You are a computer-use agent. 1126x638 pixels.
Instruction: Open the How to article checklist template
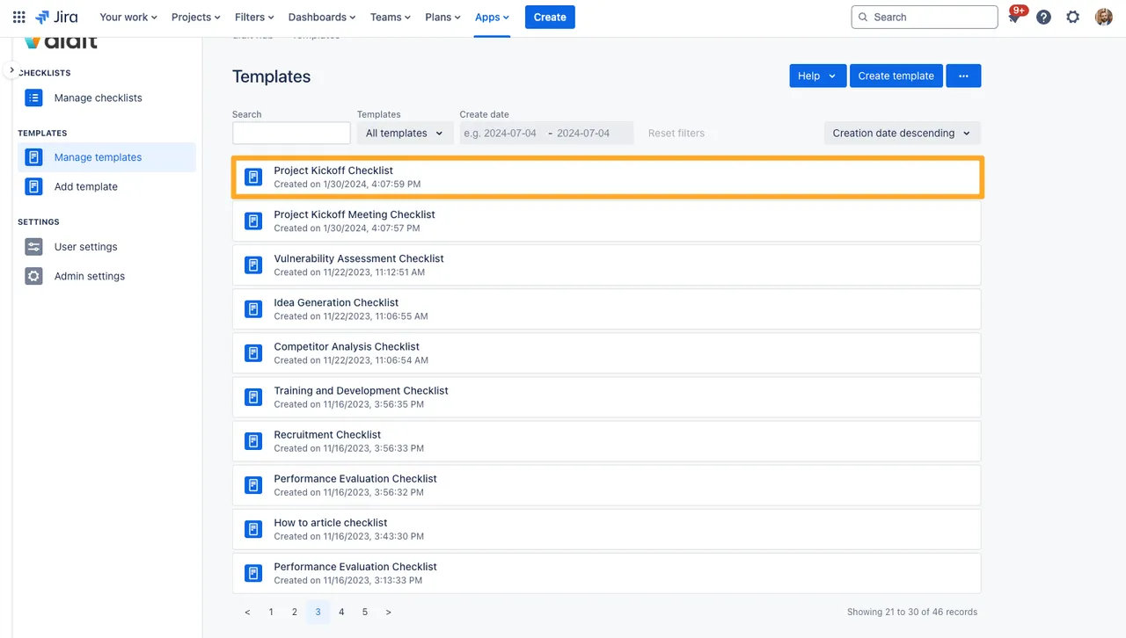tap(607, 529)
